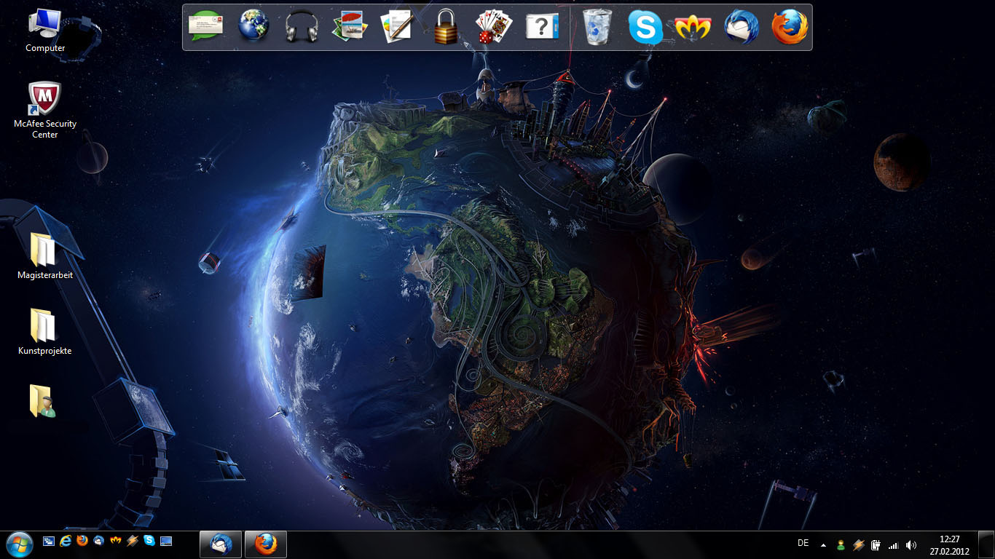The height and width of the screenshot is (559, 995).
Task: Open the Kunstprojekte folder
Action: 44,330
